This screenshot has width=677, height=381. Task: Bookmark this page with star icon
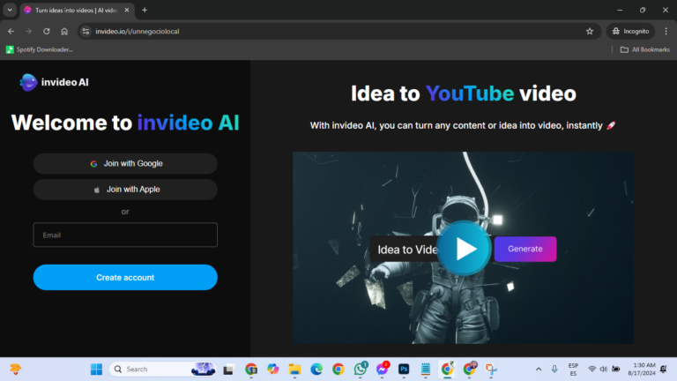590,31
